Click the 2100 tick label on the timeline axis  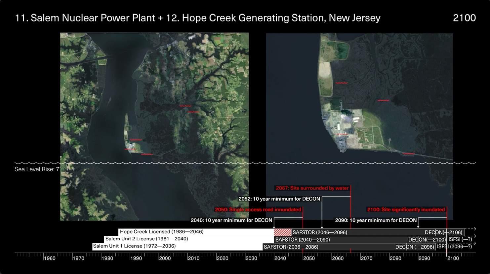(453, 258)
